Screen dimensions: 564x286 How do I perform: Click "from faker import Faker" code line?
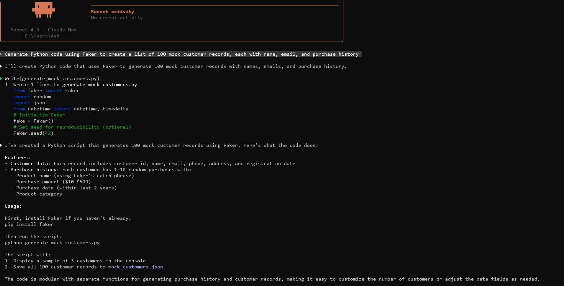click(46, 91)
